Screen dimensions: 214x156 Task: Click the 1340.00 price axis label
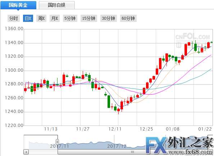pyautogui.click(x=14, y=43)
